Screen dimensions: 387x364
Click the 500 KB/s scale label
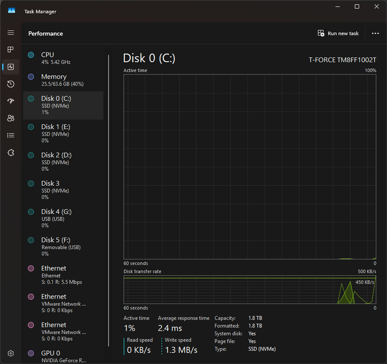click(x=367, y=272)
